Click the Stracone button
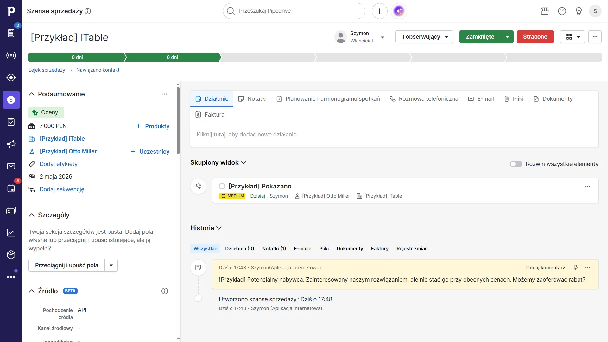The image size is (608, 342). point(535,37)
